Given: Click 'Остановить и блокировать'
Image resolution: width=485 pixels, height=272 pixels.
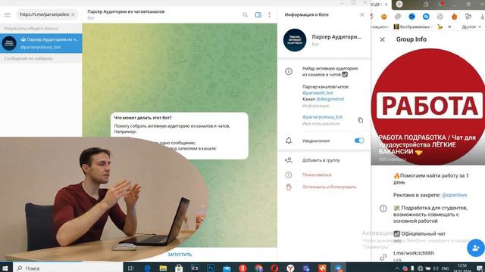Looking at the screenshot, I should (329, 187).
